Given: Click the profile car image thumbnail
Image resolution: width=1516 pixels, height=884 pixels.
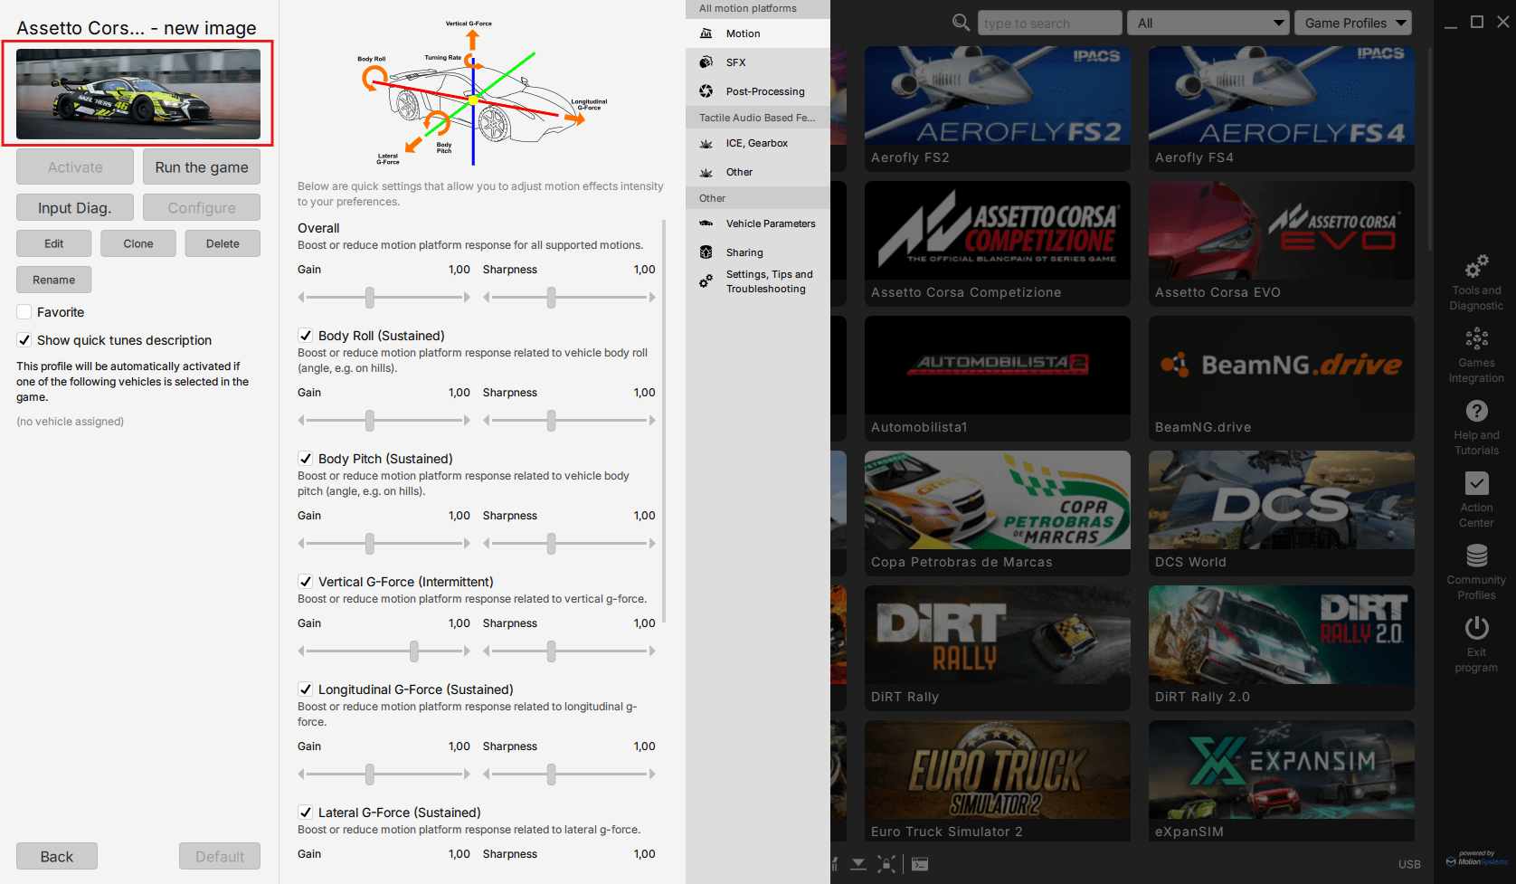Looking at the screenshot, I should tap(138, 94).
